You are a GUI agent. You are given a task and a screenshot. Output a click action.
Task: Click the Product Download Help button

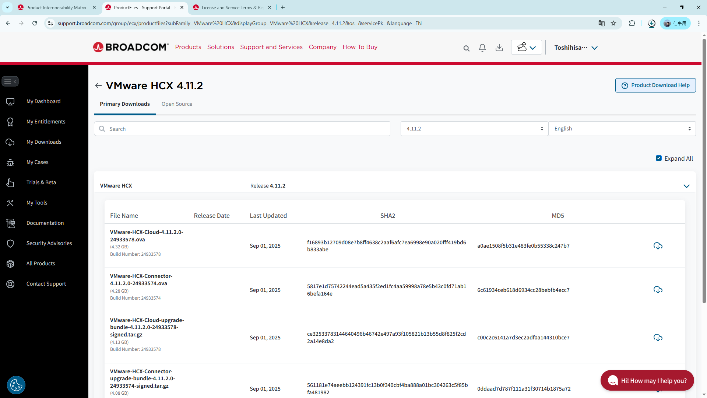655,85
